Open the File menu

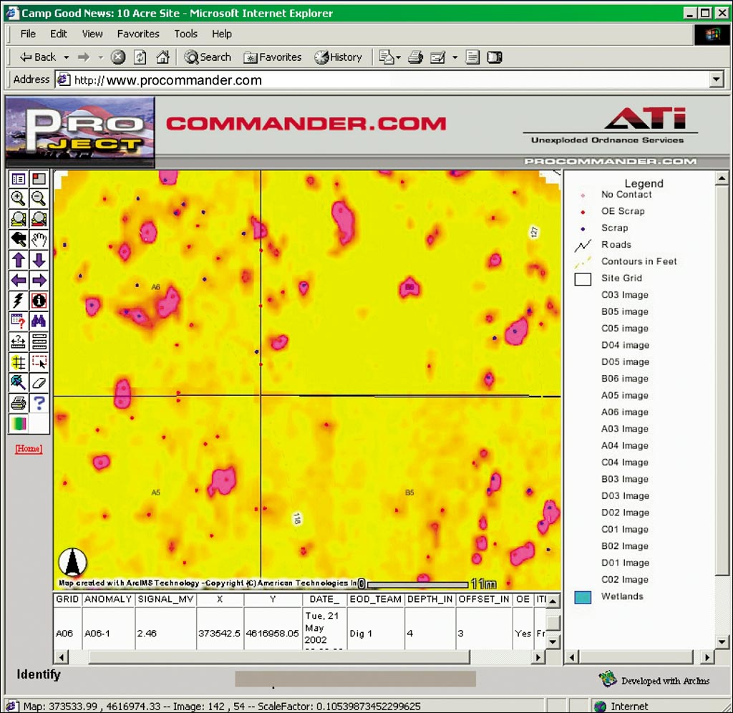(28, 34)
